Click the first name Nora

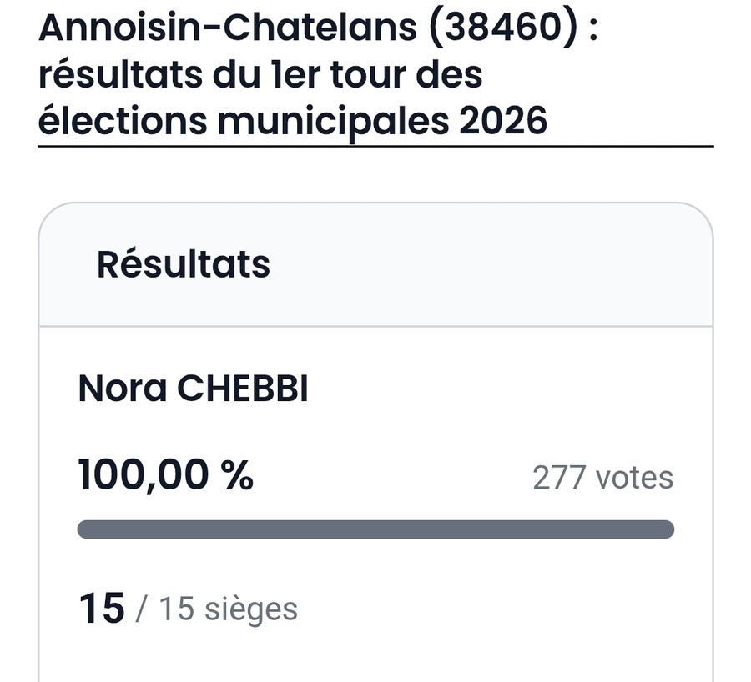click(x=122, y=389)
